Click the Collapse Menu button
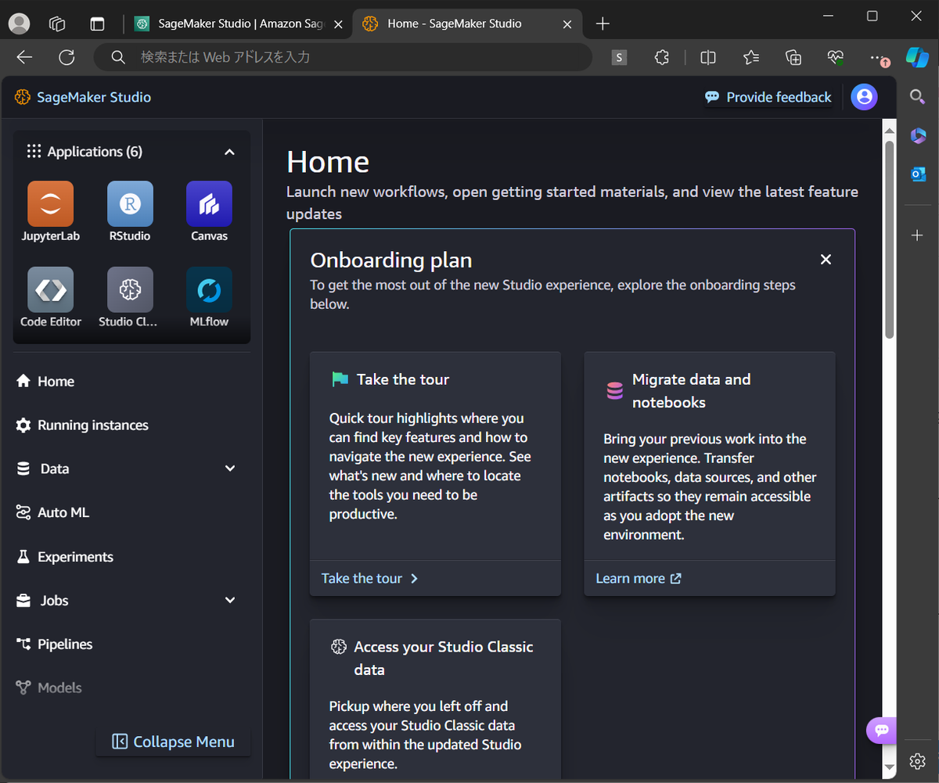939x783 pixels. (x=173, y=742)
